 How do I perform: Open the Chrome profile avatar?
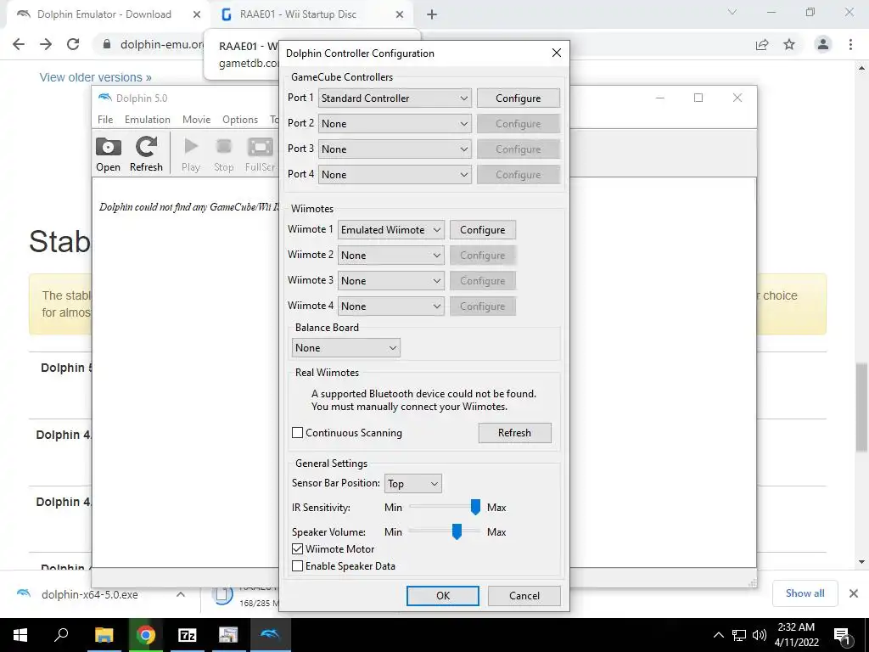[823, 44]
